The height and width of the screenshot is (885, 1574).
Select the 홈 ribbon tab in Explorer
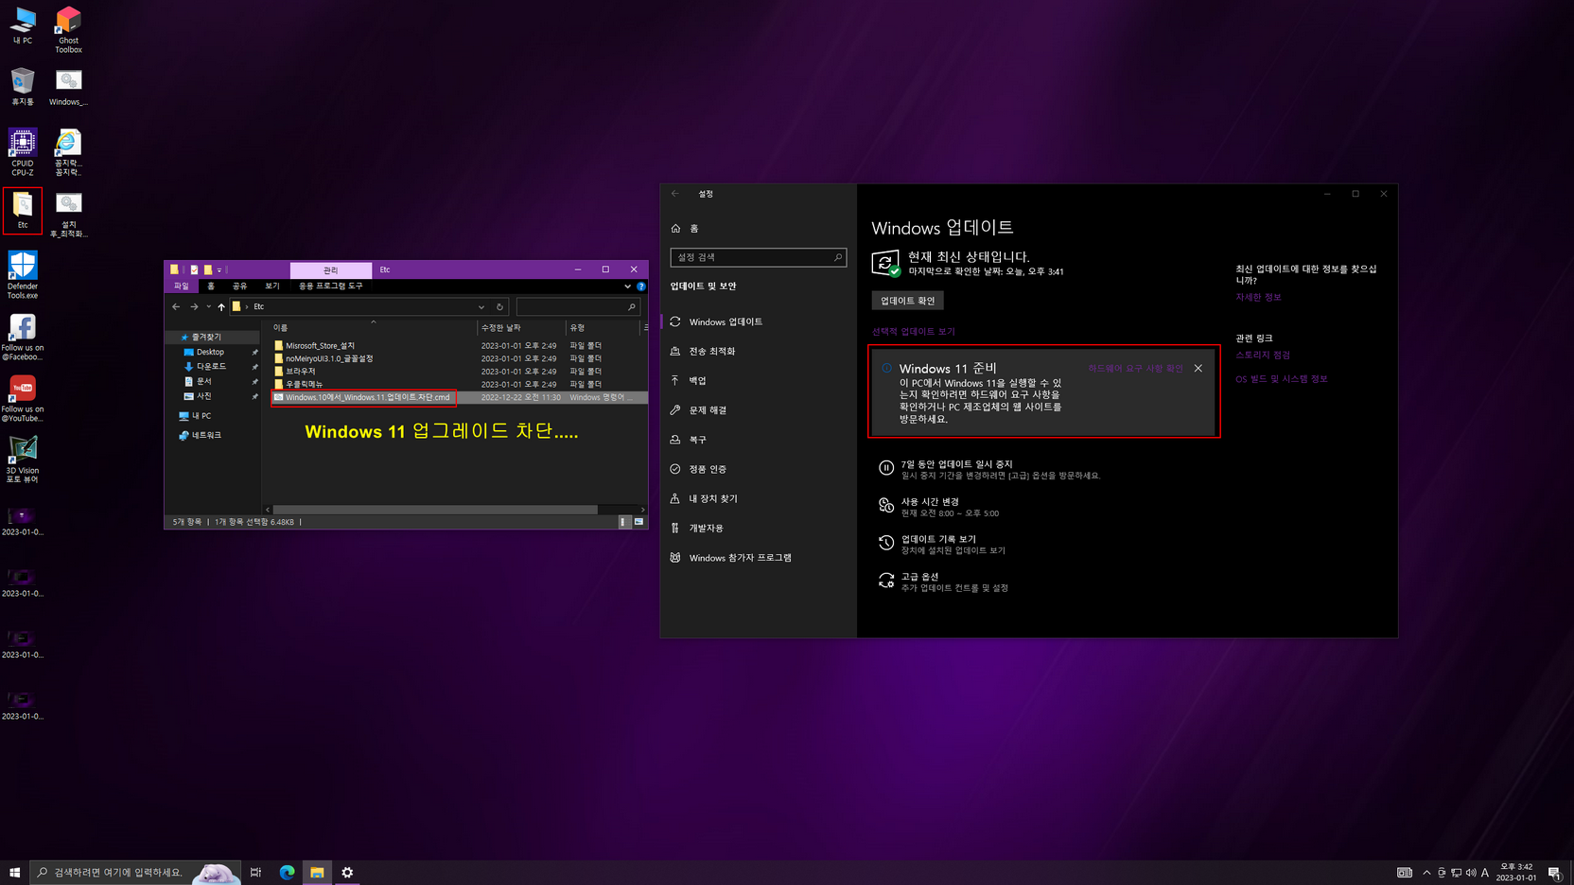(x=211, y=286)
